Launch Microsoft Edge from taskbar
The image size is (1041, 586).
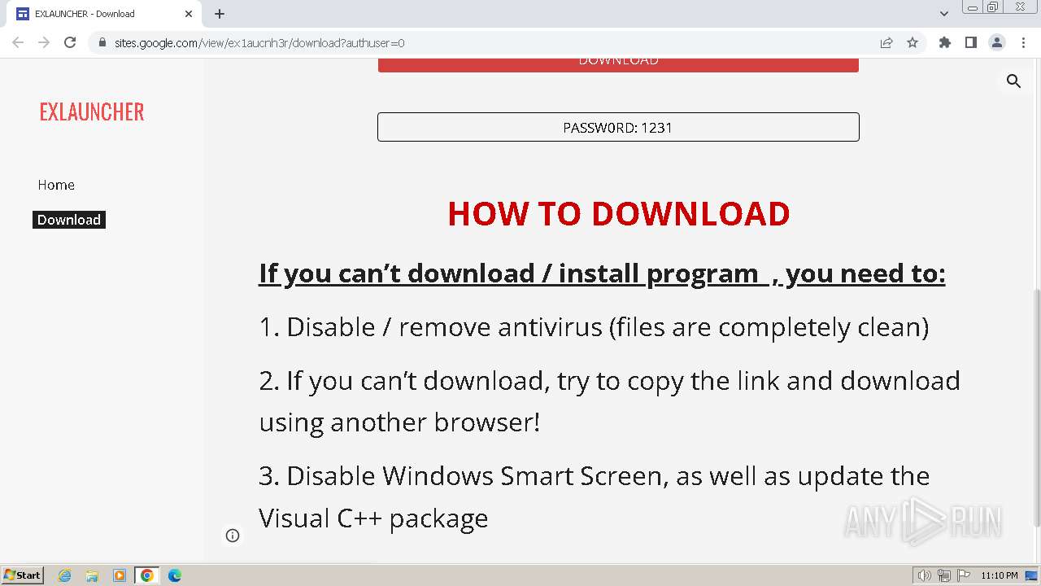coord(174,575)
